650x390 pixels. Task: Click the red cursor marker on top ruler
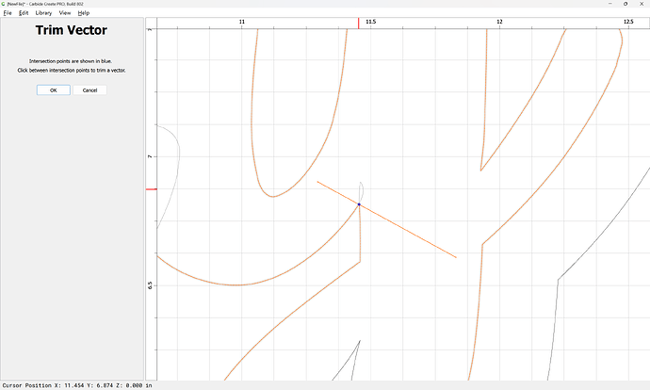point(358,23)
